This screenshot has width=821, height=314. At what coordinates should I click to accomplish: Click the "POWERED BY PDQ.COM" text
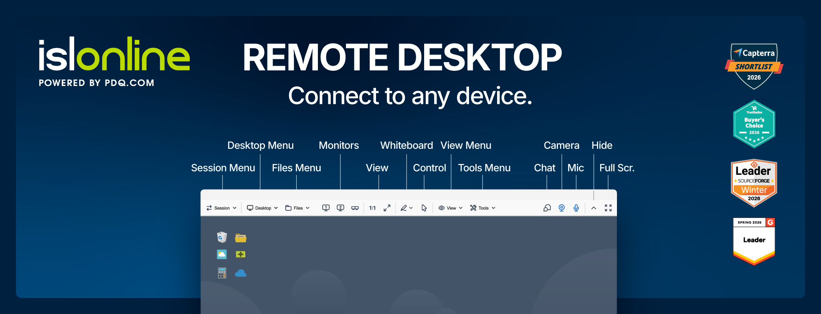click(x=97, y=83)
